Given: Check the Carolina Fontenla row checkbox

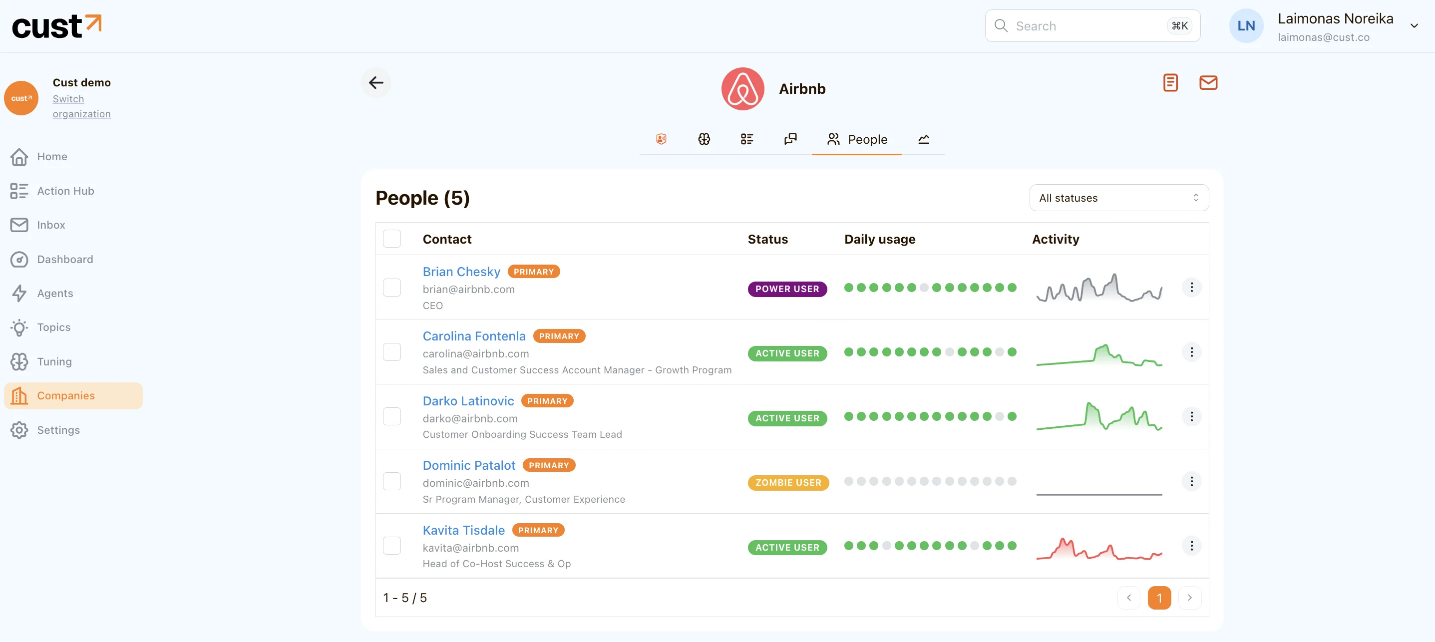Looking at the screenshot, I should [x=391, y=352].
